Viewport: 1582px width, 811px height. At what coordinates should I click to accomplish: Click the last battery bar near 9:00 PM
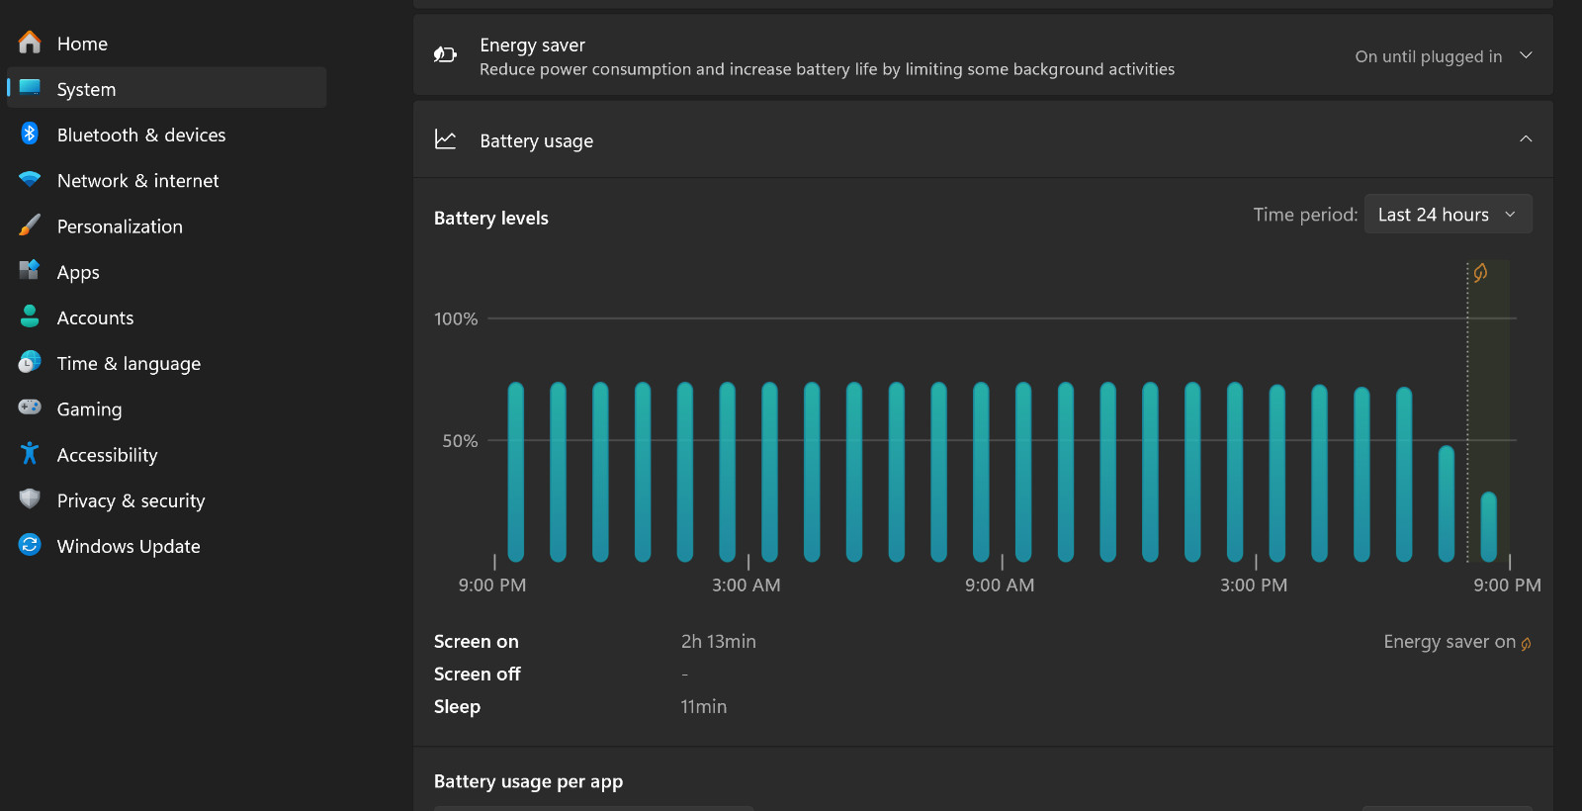coord(1489,526)
